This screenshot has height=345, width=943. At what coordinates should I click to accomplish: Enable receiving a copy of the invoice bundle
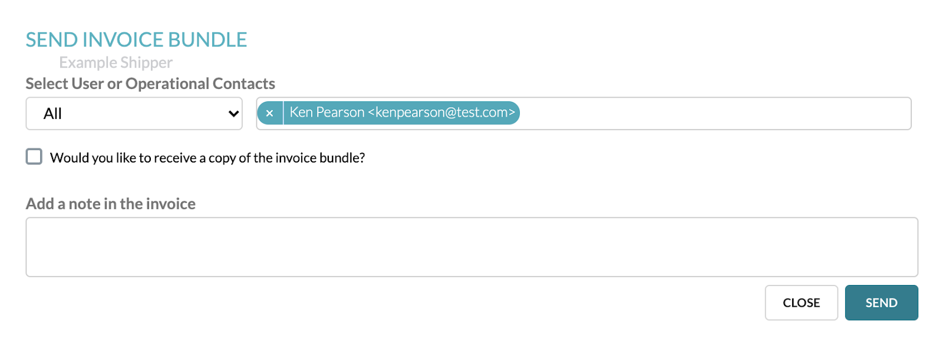[34, 157]
